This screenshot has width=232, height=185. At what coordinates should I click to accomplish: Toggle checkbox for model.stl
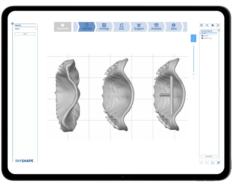pos(202,36)
